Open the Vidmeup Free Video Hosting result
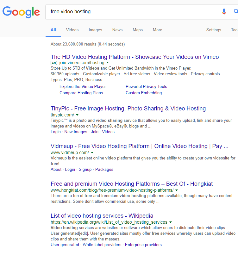Screen dimensions: 238x255 140,146
